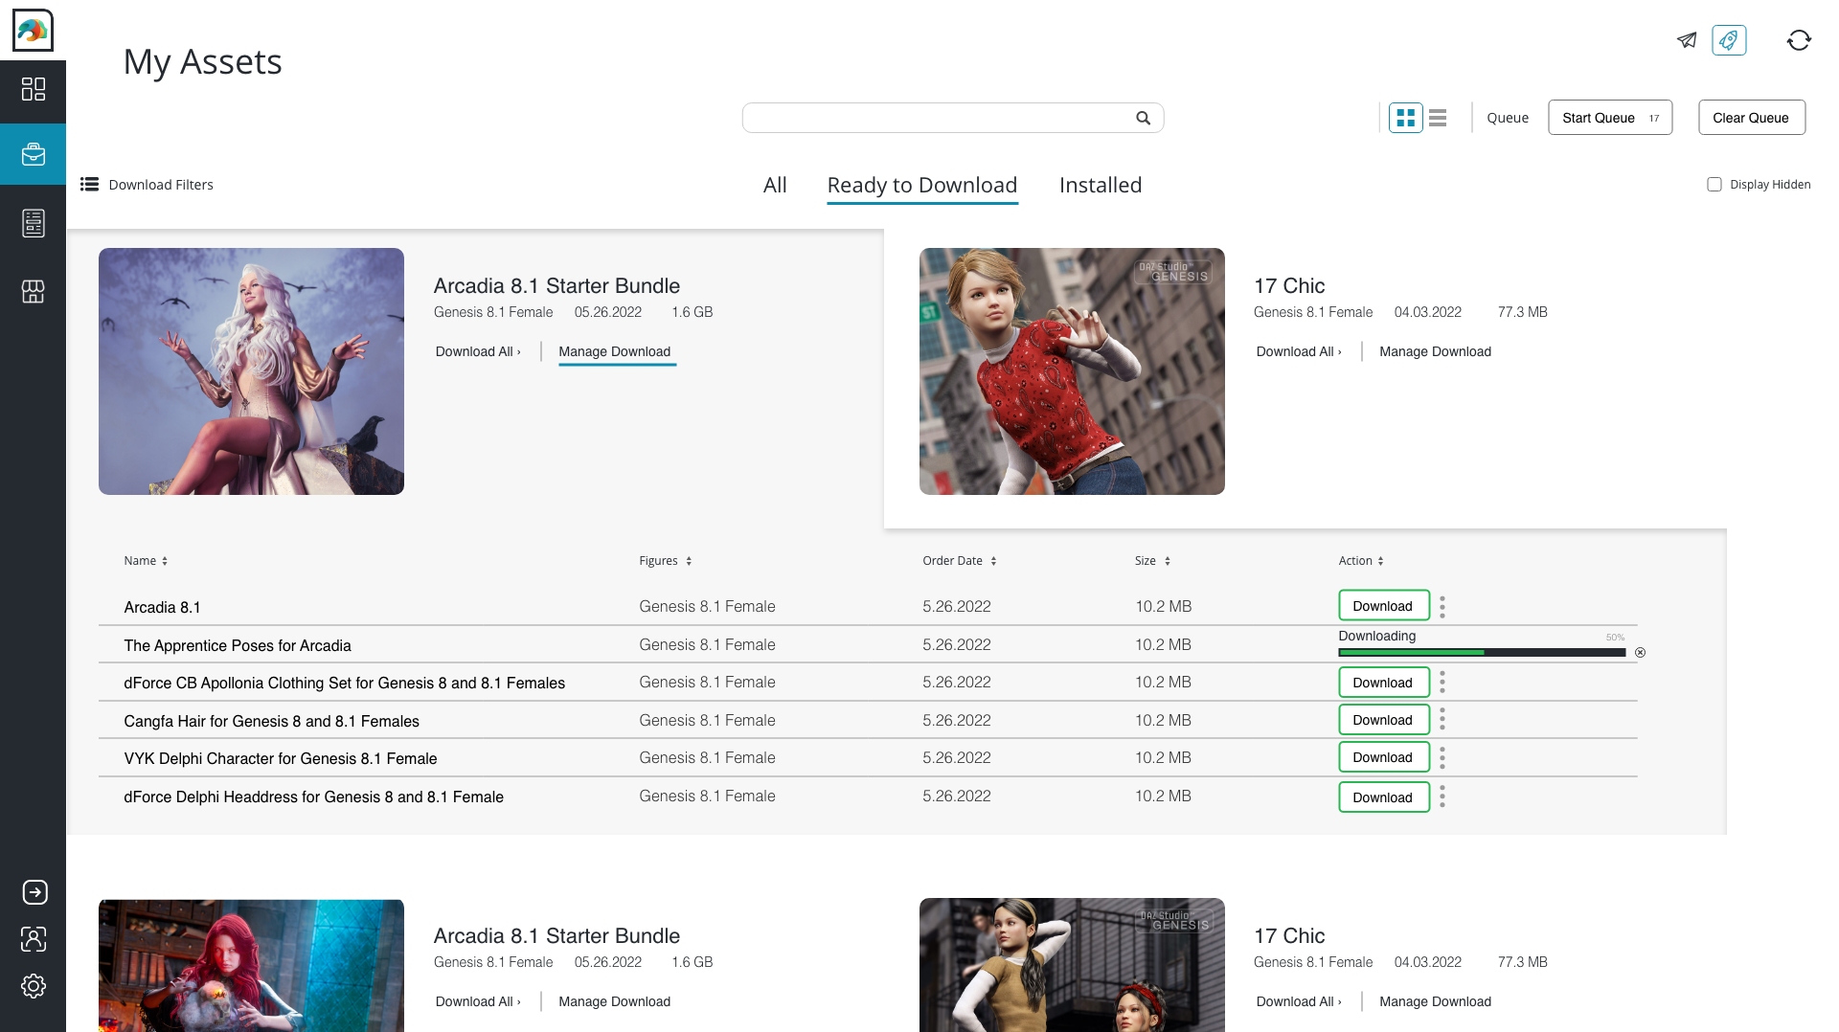Open bottom 17 Chic thumbnail

[1072, 965]
